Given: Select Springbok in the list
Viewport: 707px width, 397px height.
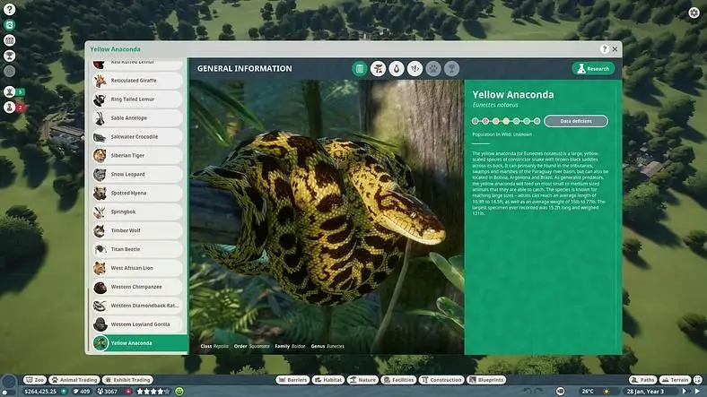Looking at the screenshot, I should point(137,211).
